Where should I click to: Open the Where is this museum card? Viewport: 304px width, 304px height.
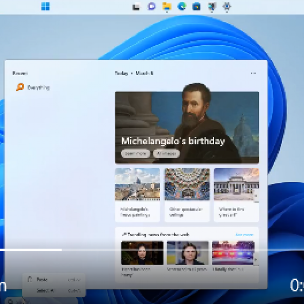click(x=237, y=195)
